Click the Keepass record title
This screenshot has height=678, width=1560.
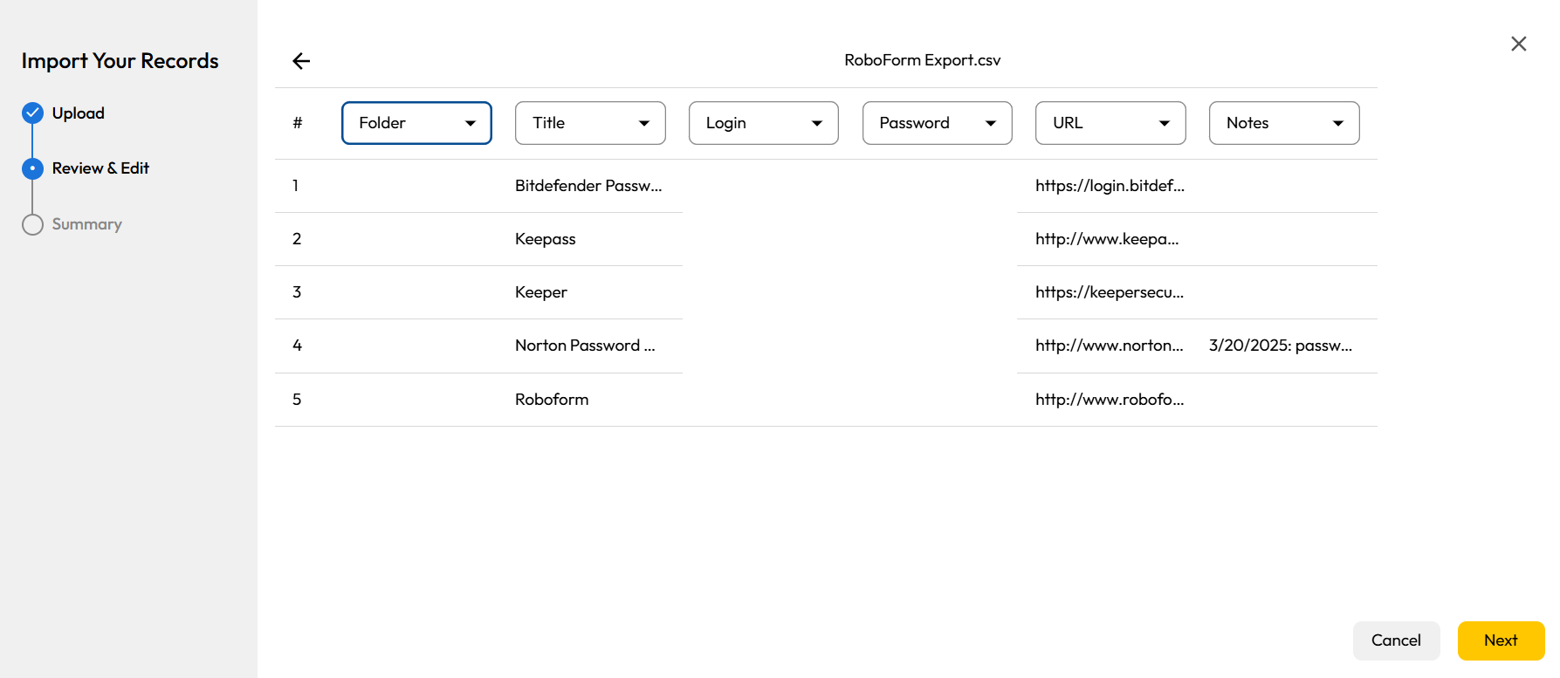[x=546, y=239]
